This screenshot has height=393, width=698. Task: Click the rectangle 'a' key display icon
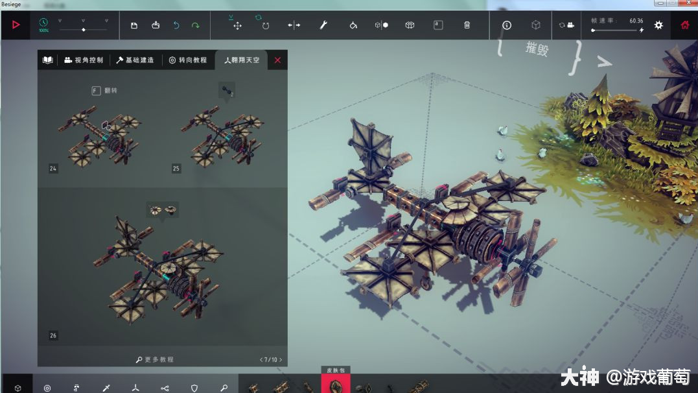[x=438, y=25]
